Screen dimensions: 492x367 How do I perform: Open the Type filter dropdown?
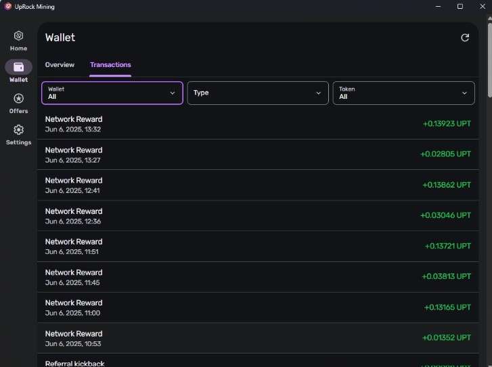click(x=258, y=93)
